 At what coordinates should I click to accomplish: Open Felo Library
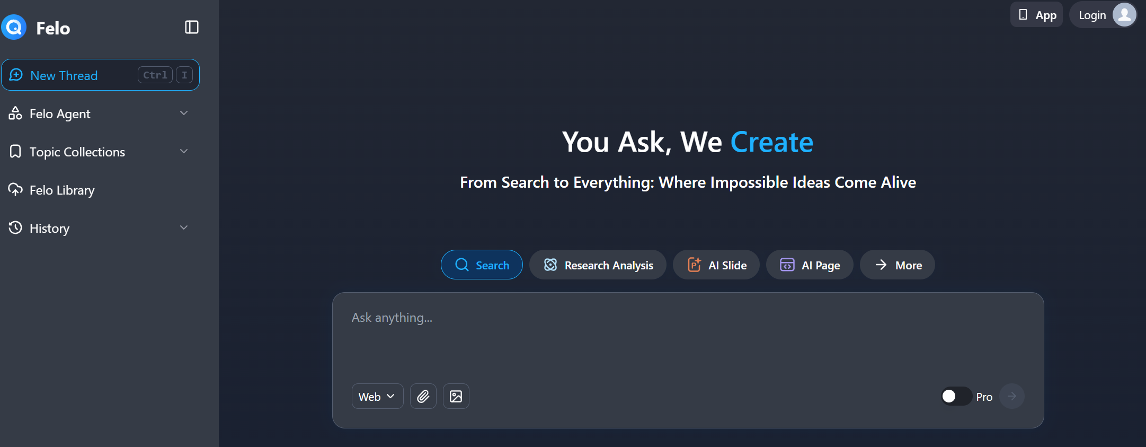[100, 190]
